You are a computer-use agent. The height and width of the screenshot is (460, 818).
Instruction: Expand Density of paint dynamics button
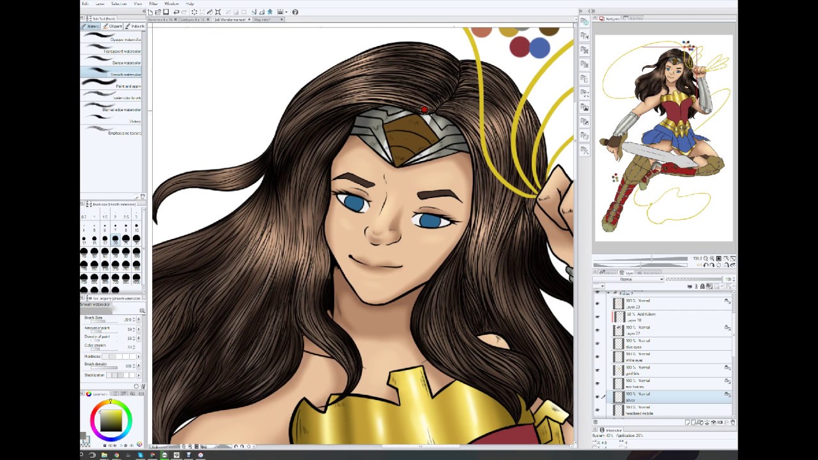139,338
